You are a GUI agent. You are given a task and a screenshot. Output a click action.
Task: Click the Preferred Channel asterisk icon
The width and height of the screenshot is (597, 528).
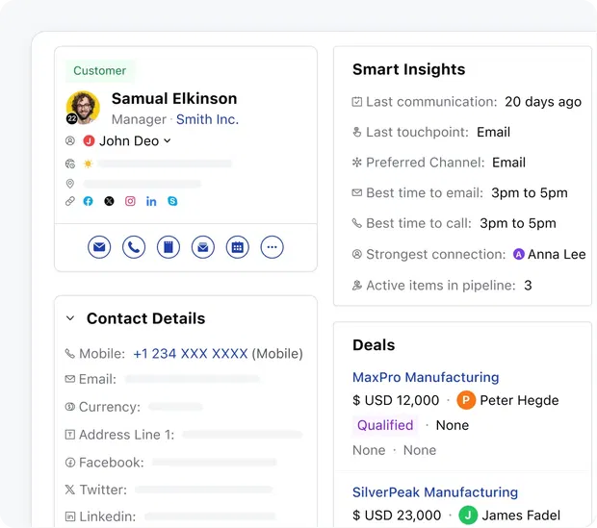pos(356,163)
